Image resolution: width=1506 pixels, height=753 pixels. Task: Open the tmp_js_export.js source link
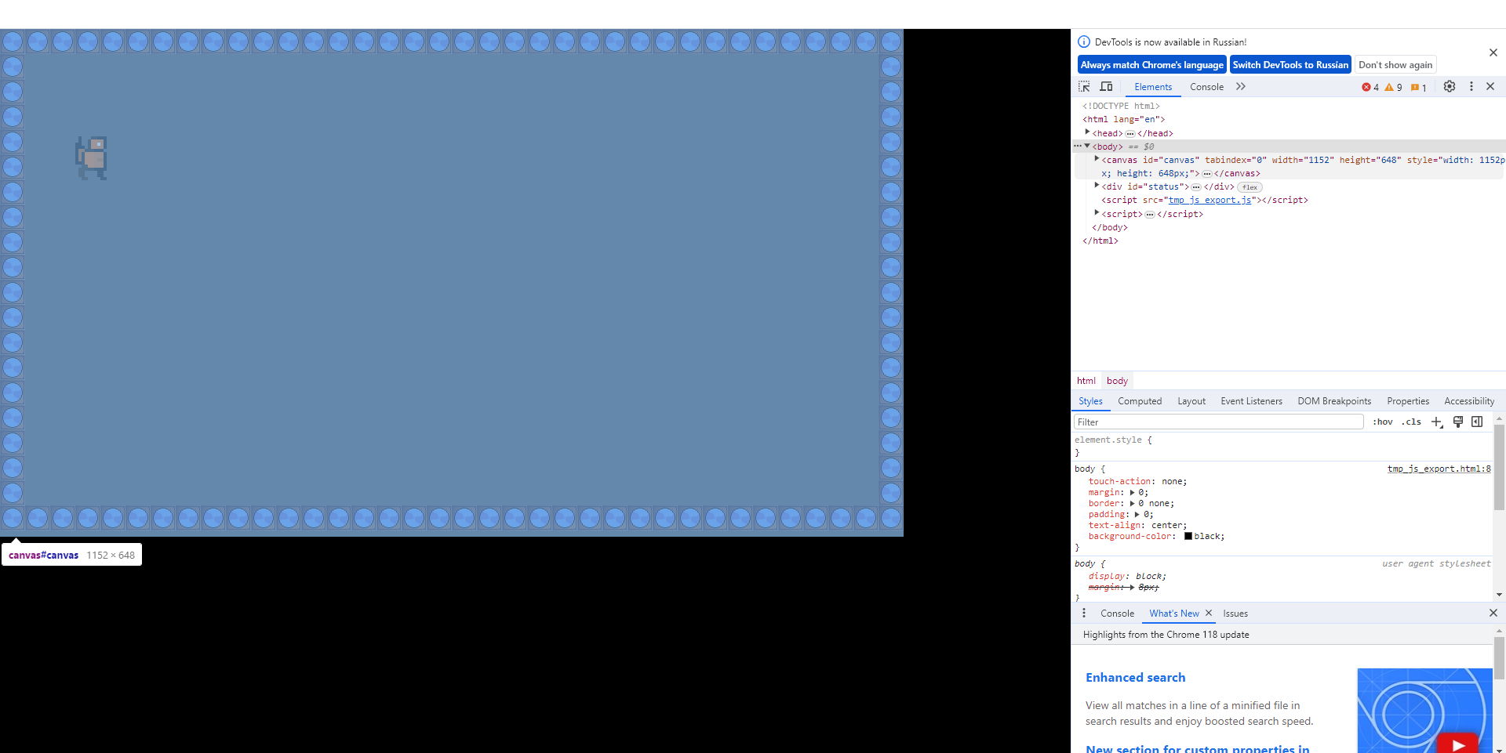pyautogui.click(x=1210, y=201)
